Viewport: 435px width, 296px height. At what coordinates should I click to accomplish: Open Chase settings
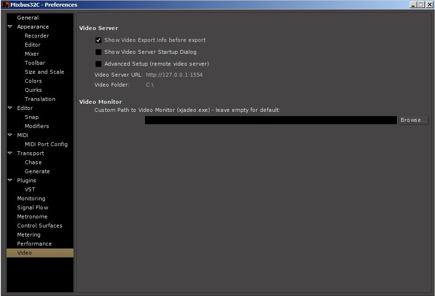(x=33, y=163)
